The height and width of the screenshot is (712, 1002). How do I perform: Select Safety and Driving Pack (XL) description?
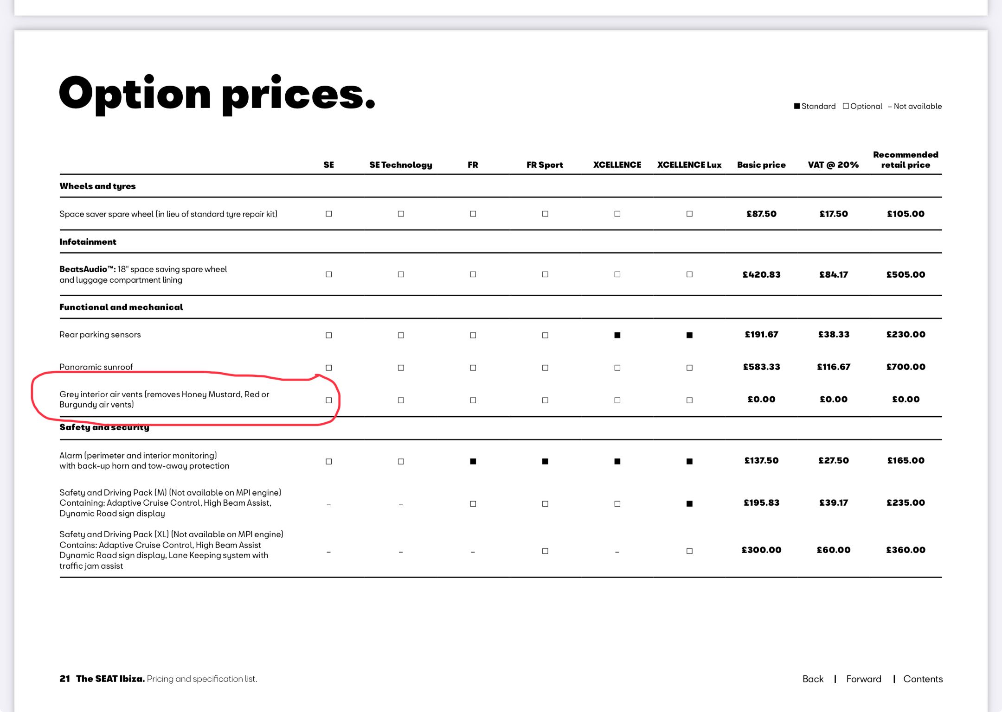[x=171, y=550]
